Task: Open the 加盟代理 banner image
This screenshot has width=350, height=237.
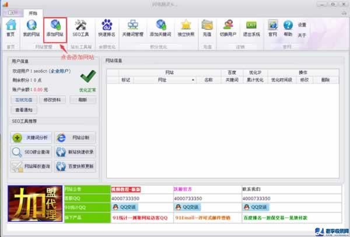Action: point(35,204)
